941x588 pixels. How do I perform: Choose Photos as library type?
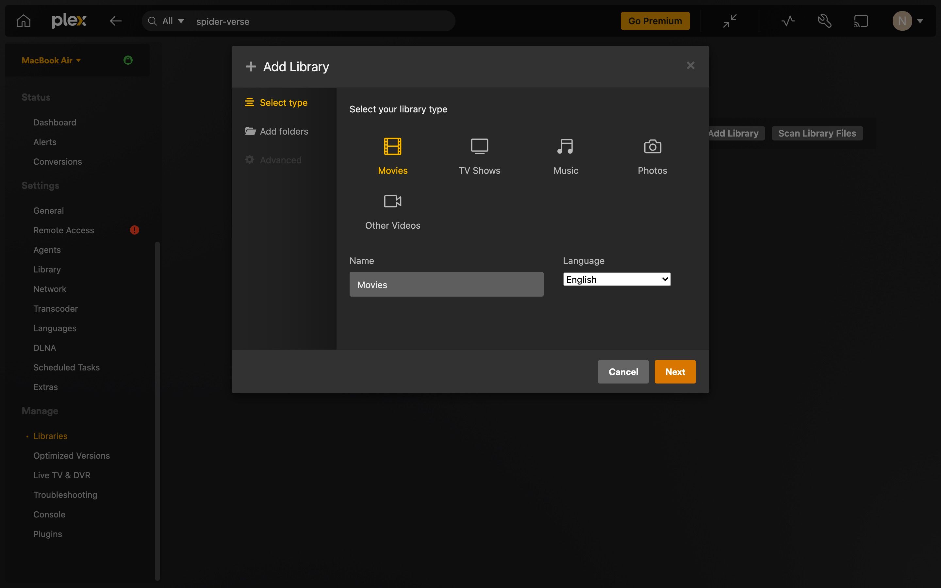click(x=652, y=155)
